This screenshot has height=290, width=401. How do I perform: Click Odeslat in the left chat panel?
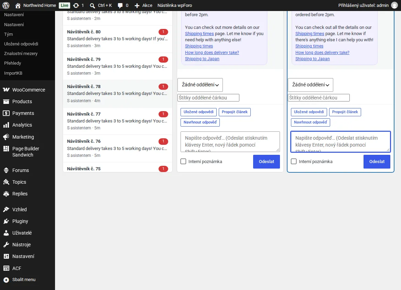[x=266, y=162]
